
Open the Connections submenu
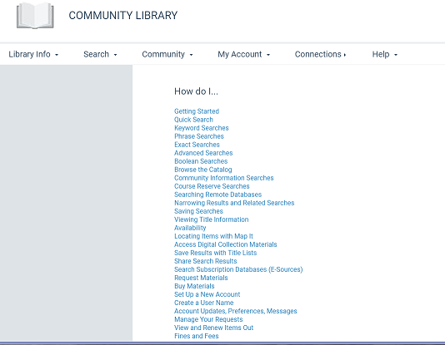click(x=320, y=54)
